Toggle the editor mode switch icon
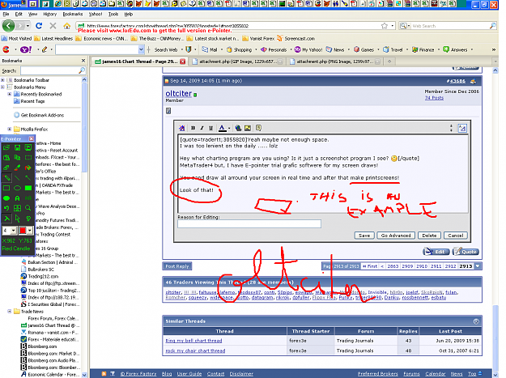The width and height of the screenshot is (506, 378). [462, 128]
